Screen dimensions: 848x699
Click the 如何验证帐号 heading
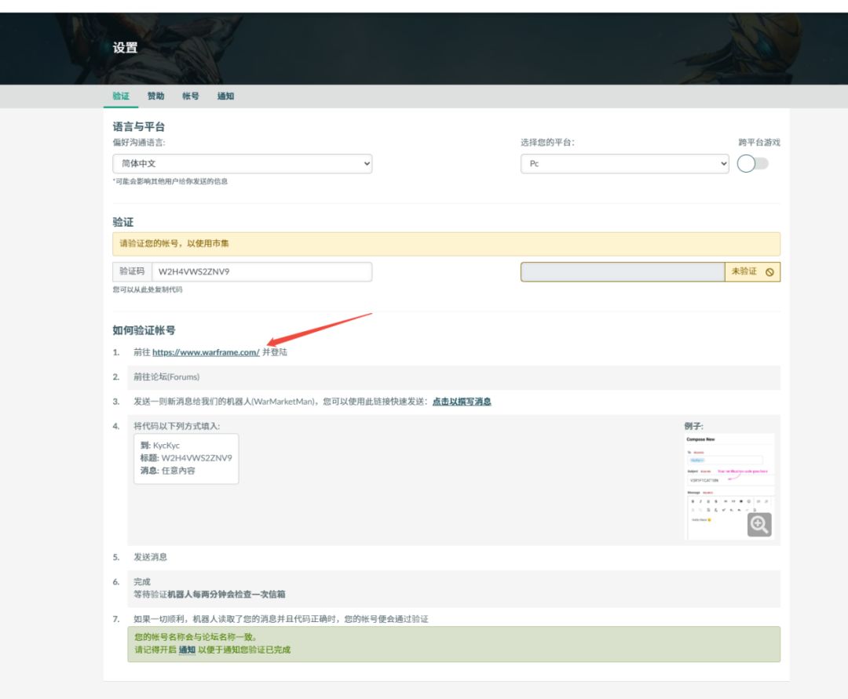(x=144, y=330)
